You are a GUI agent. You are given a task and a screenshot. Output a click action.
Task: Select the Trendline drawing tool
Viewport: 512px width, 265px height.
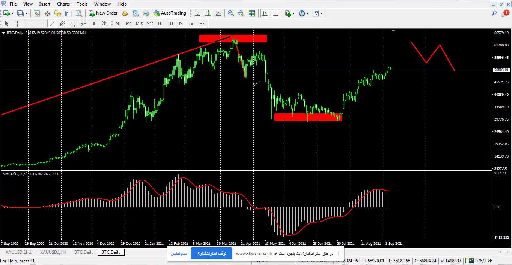(52, 24)
